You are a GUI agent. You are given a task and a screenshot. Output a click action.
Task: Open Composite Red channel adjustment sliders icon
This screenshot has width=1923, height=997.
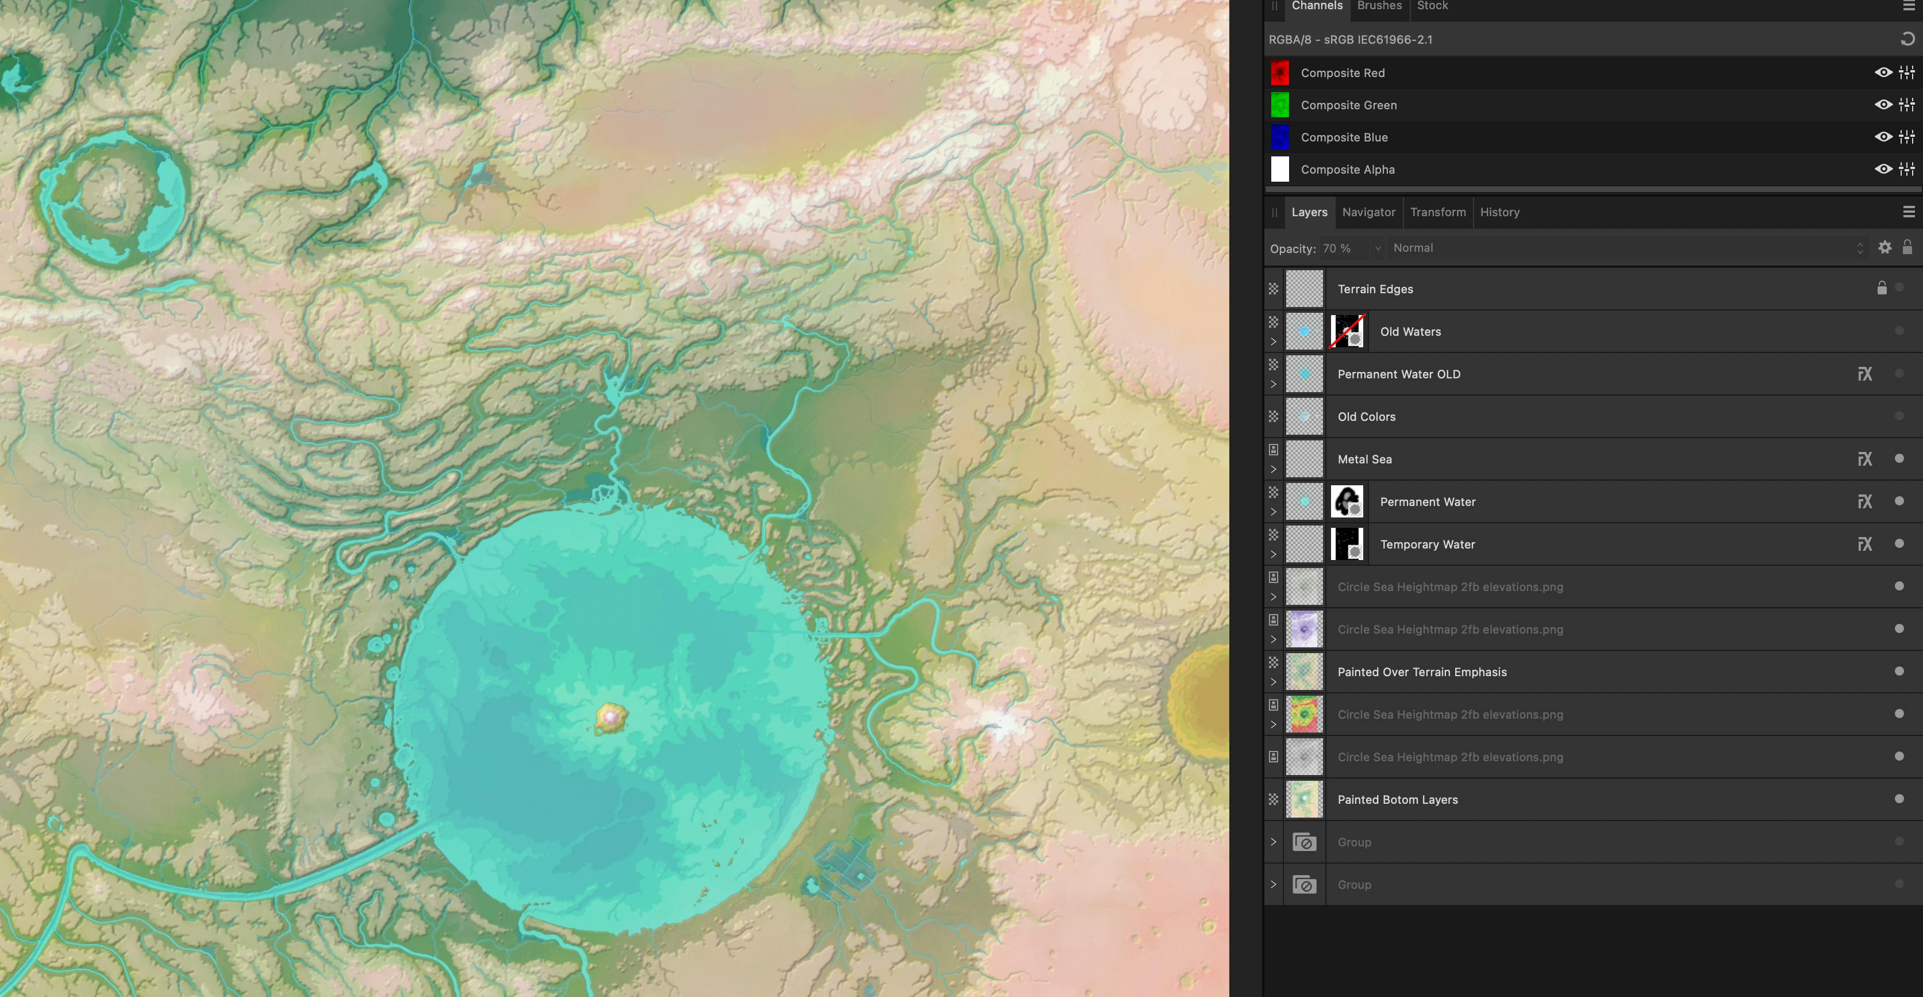1906,72
